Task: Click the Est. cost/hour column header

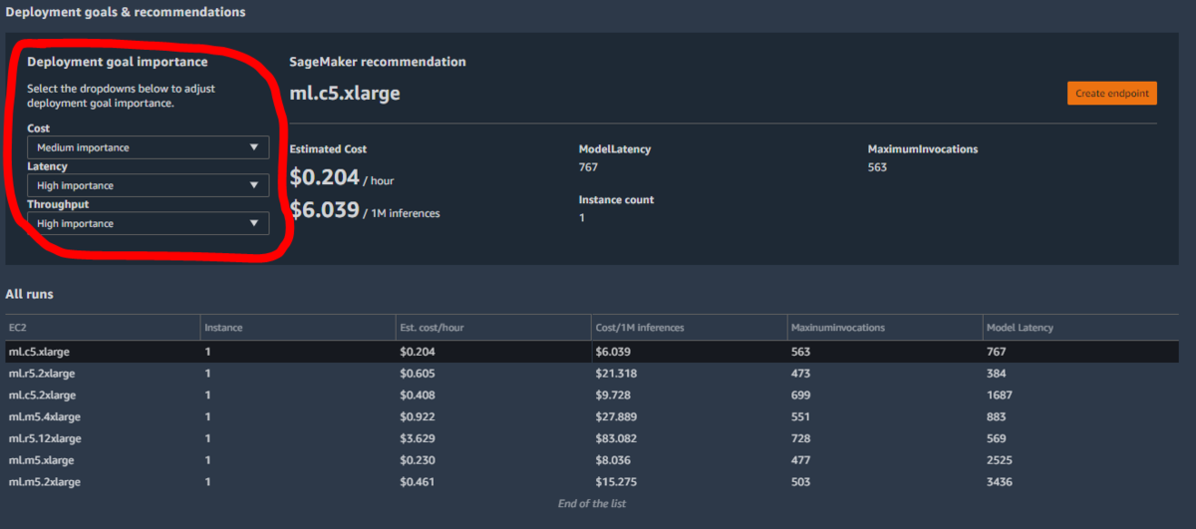Action: (492, 328)
